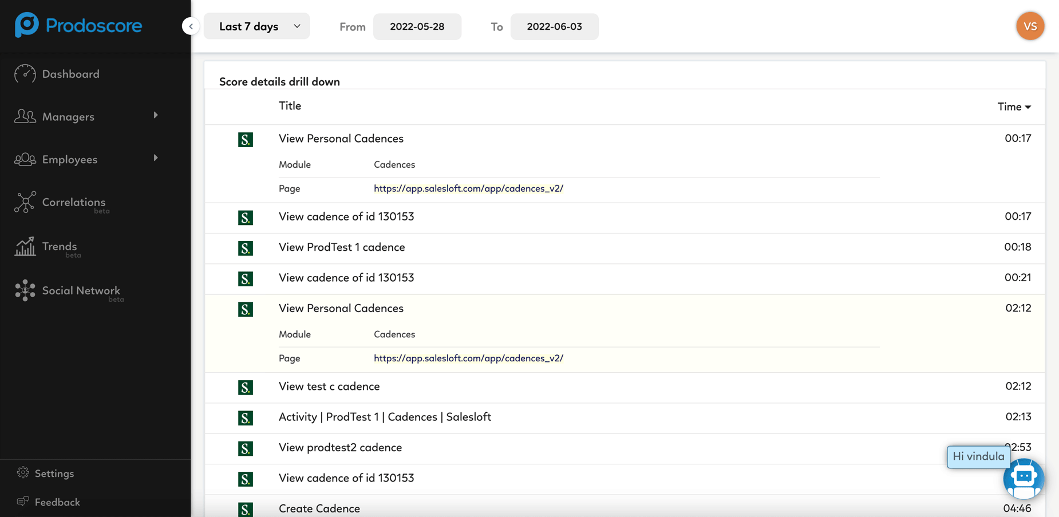Click the 00:18 time value
Screen dimensions: 1059x517
(1018, 247)
